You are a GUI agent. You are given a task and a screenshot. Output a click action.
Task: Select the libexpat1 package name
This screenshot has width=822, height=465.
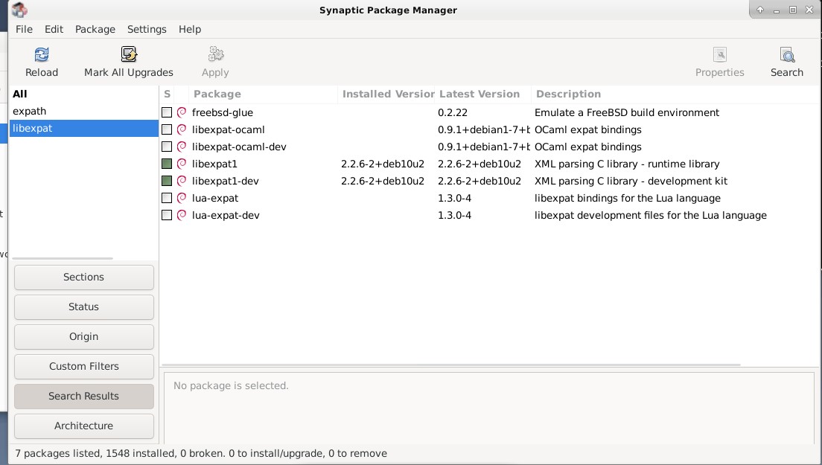(x=214, y=164)
